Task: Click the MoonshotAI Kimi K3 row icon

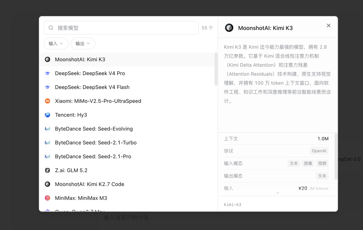Action: 47,59
